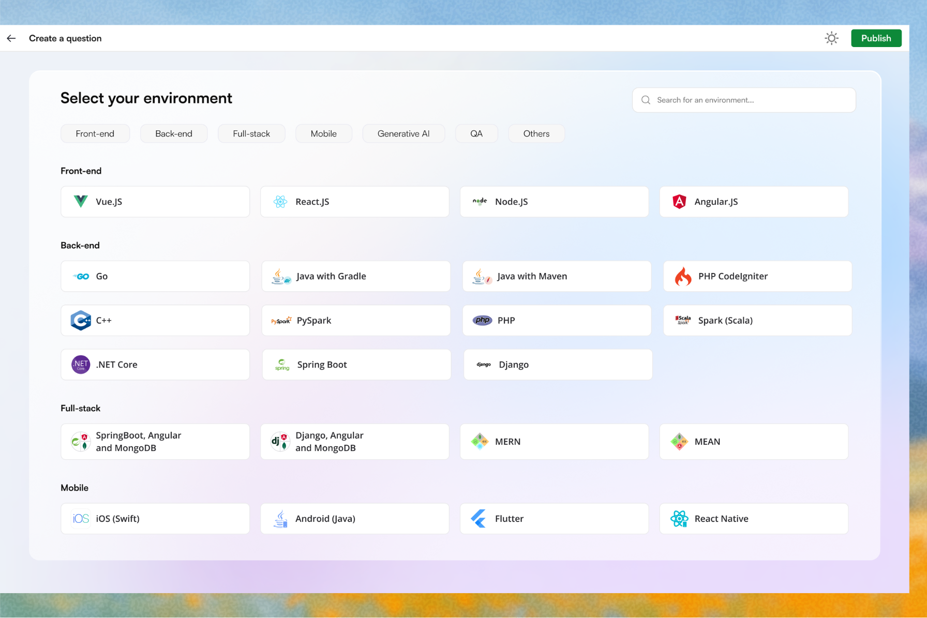This screenshot has width=927, height=618.
Task: Select the React Native label
Action: (x=722, y=519)
